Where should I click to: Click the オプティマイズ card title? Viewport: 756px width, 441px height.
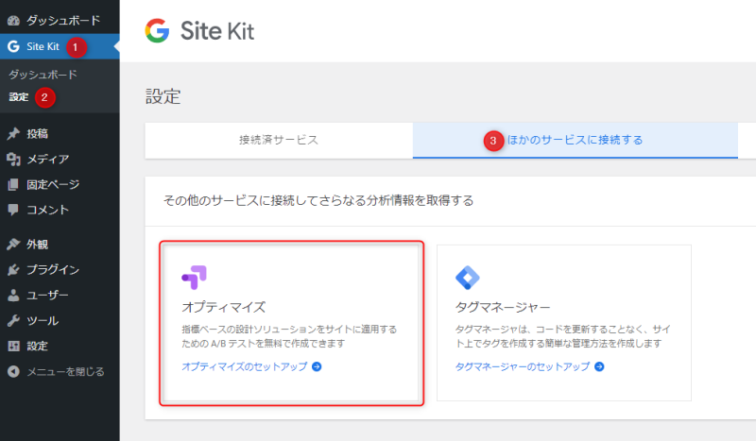[224, 308]
